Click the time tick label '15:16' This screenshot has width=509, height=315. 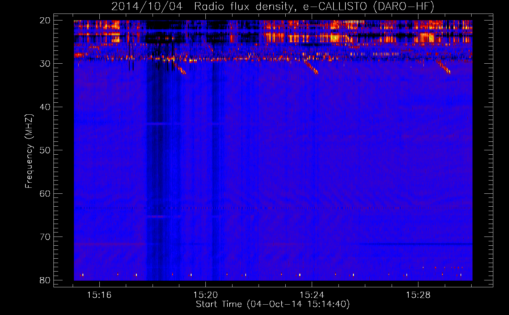click(99, 295)
